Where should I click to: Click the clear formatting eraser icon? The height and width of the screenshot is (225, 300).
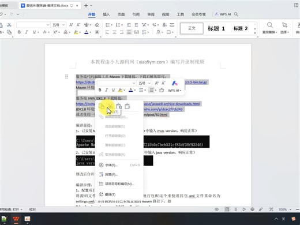pos(97,25)
